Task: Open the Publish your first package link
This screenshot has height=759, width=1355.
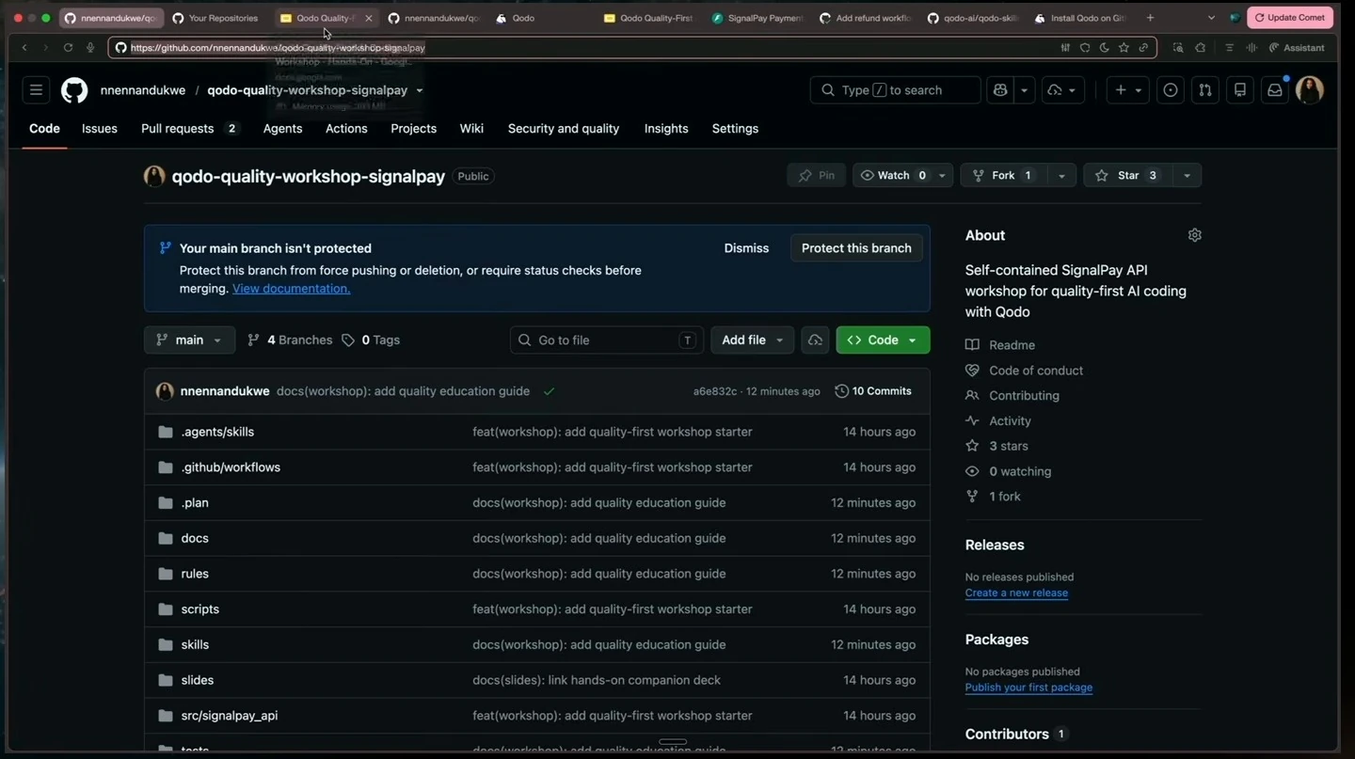Action: pos(1028,688)
